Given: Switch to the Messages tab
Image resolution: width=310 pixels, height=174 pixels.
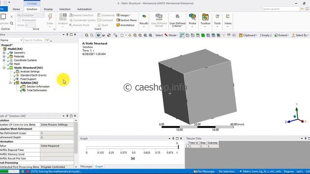Looking at the screenshot, I should tap(86, 166).
